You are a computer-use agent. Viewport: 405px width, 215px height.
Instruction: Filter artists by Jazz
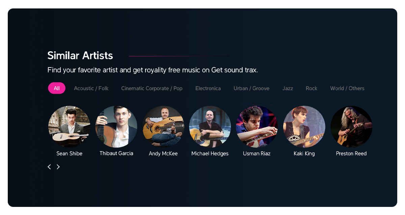(x=288, y=88)
